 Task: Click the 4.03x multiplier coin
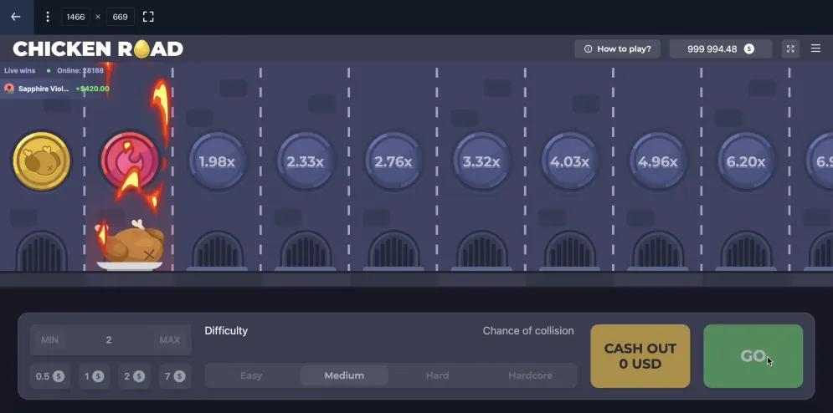(569, 161)
